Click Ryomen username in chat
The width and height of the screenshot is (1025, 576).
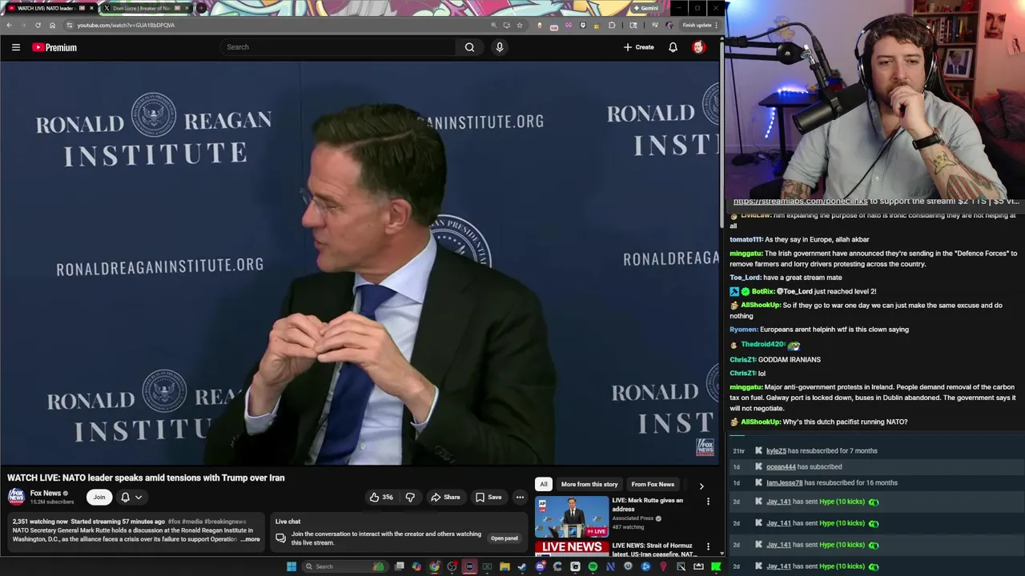coord(743,330)
